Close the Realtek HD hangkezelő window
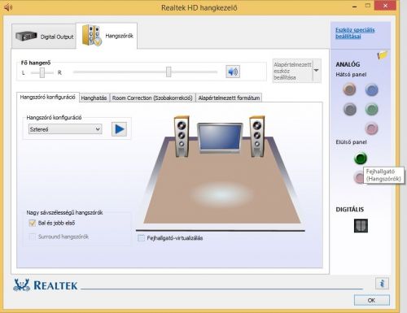Screen dimensions: 407x313 coord(385,6)
